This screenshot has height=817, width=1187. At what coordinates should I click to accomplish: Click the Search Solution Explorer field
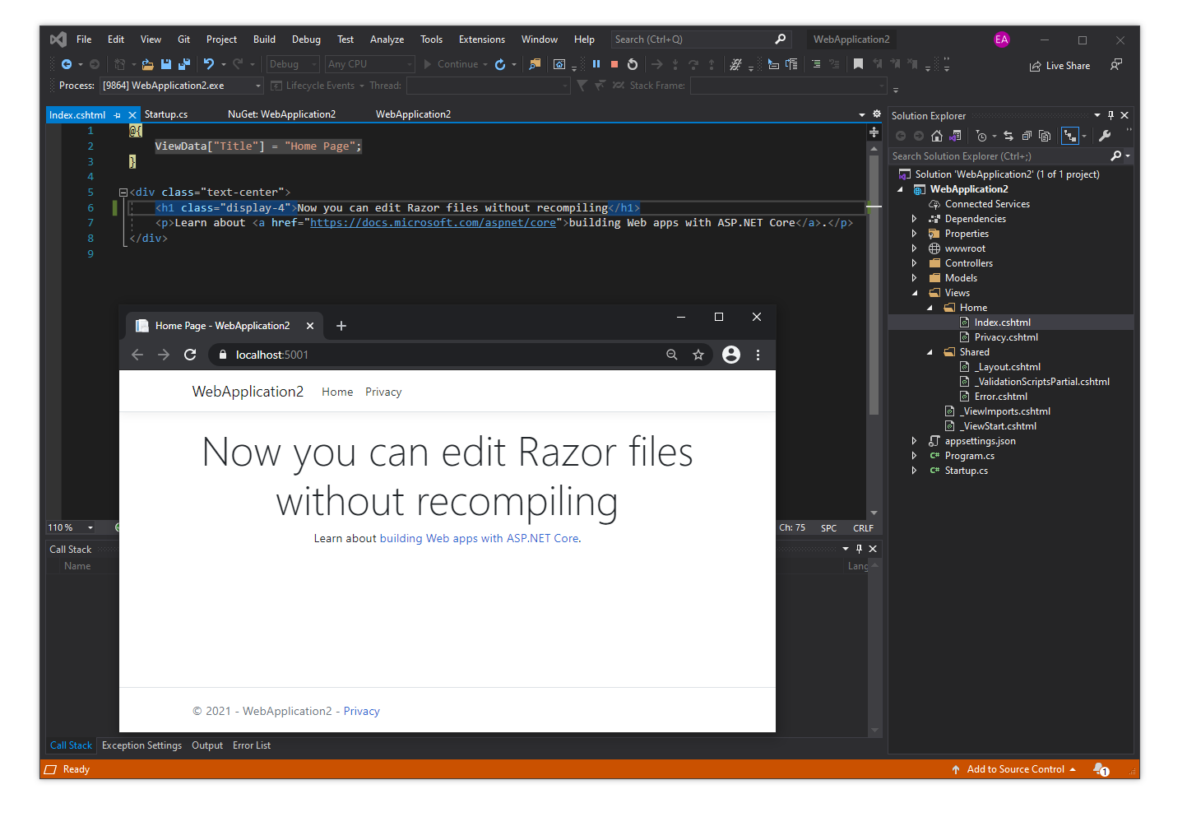tap(999, 156)
